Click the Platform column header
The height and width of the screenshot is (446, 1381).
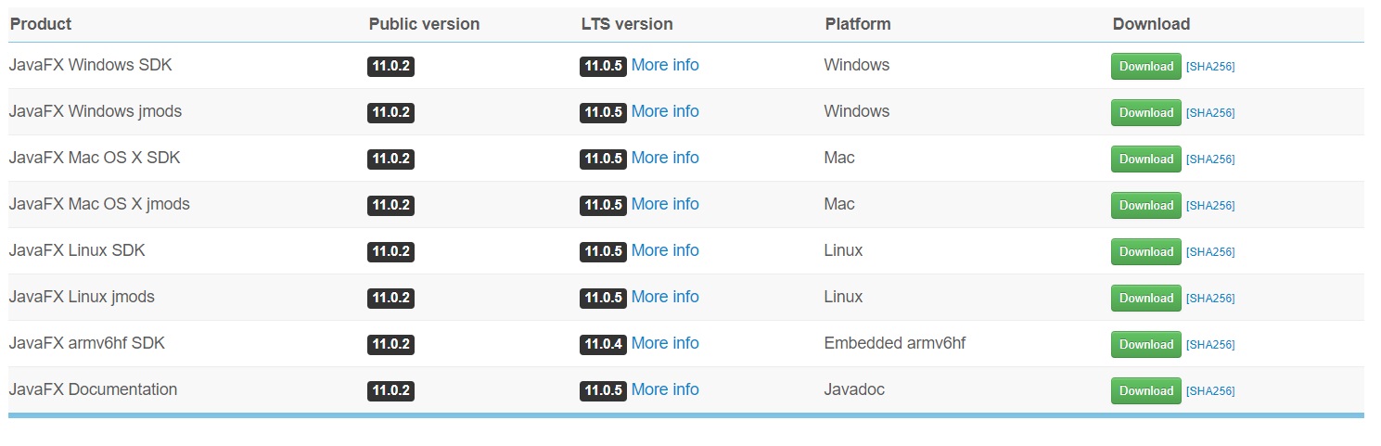point(858,24)
